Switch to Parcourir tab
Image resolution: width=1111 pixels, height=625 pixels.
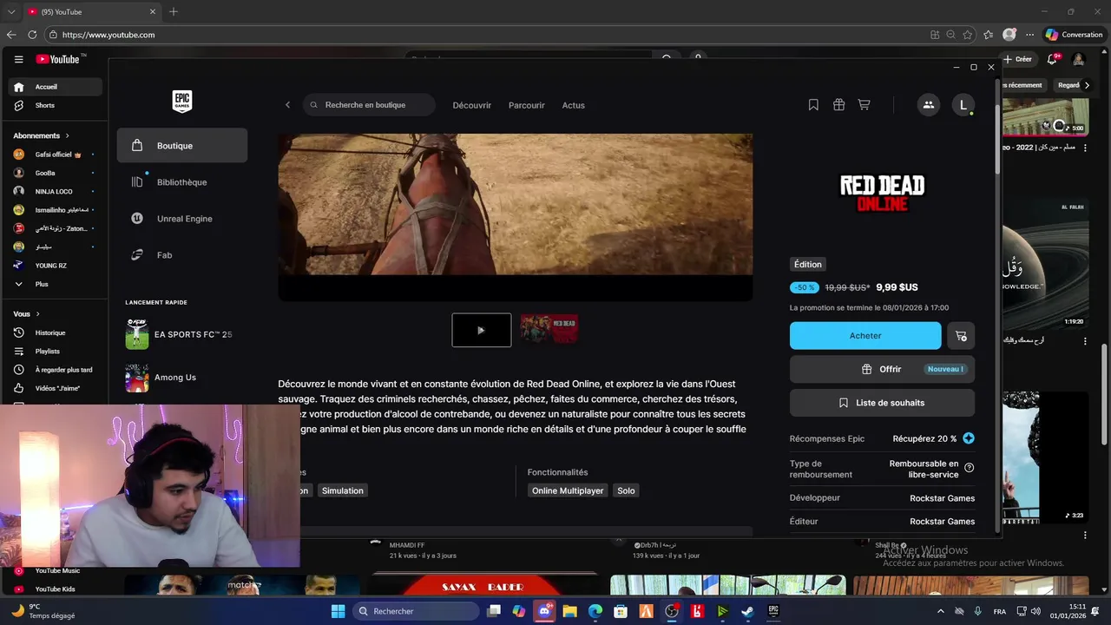pyautogui.click(x=527, y=105)
